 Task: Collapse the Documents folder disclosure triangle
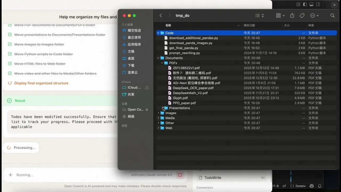(x=158, y=58)
